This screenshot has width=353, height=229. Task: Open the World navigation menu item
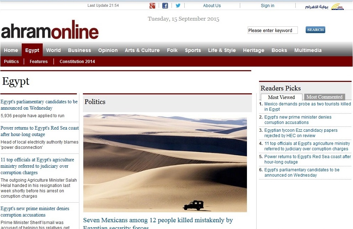53,50
